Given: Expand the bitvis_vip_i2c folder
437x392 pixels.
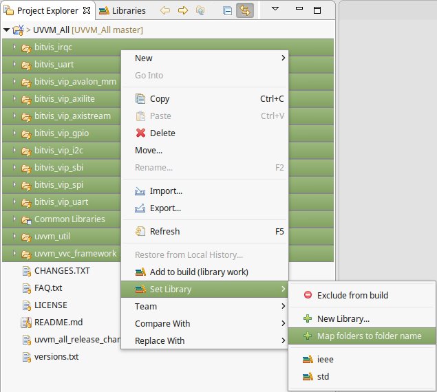Looking at the screenshot, I should [x=14, y=150].
